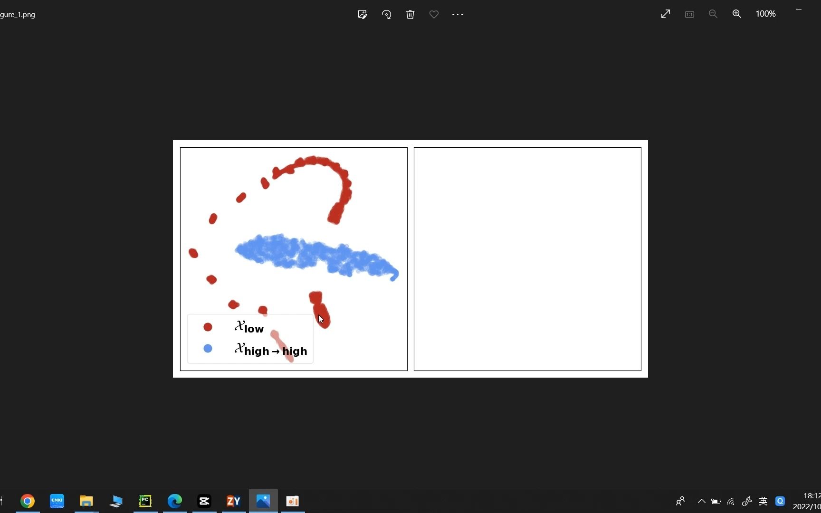Open the See more three-dots menu
This screenshot has width=821, height=513.
pos(458,14)
